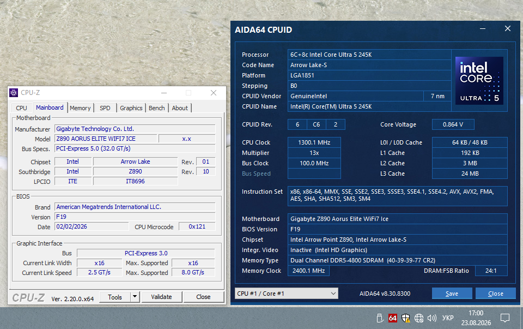Click the L1 Cache value 192 KB

(x=470, y=153)
